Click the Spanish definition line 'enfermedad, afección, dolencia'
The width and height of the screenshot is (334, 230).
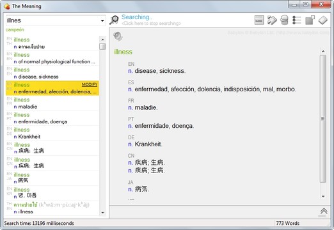[x=216, y=89]
